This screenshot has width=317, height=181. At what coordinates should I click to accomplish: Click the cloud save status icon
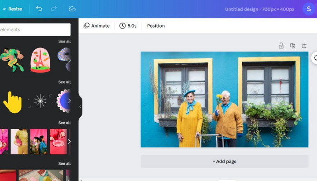point(72,9)
